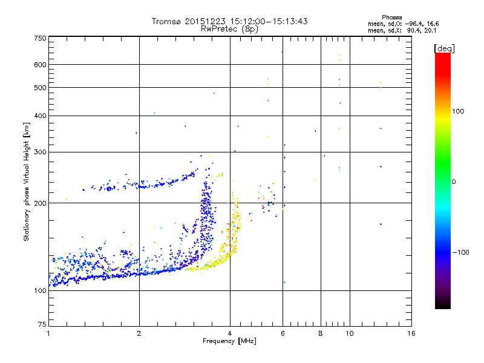Click colorbar tick label '0'
Screen dimensions: 484x363
click(x=454, y=182)
